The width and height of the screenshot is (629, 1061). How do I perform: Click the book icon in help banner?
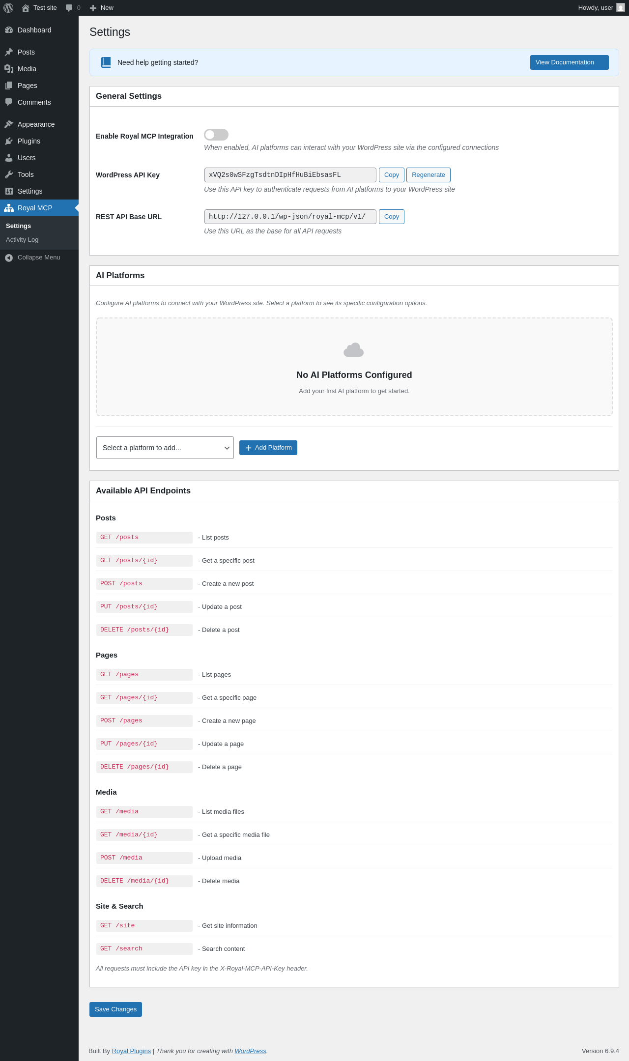tap(106, 62)
